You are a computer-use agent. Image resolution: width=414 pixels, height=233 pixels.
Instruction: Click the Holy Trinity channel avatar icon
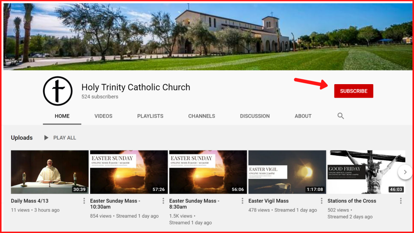click(x=57, y=91)
